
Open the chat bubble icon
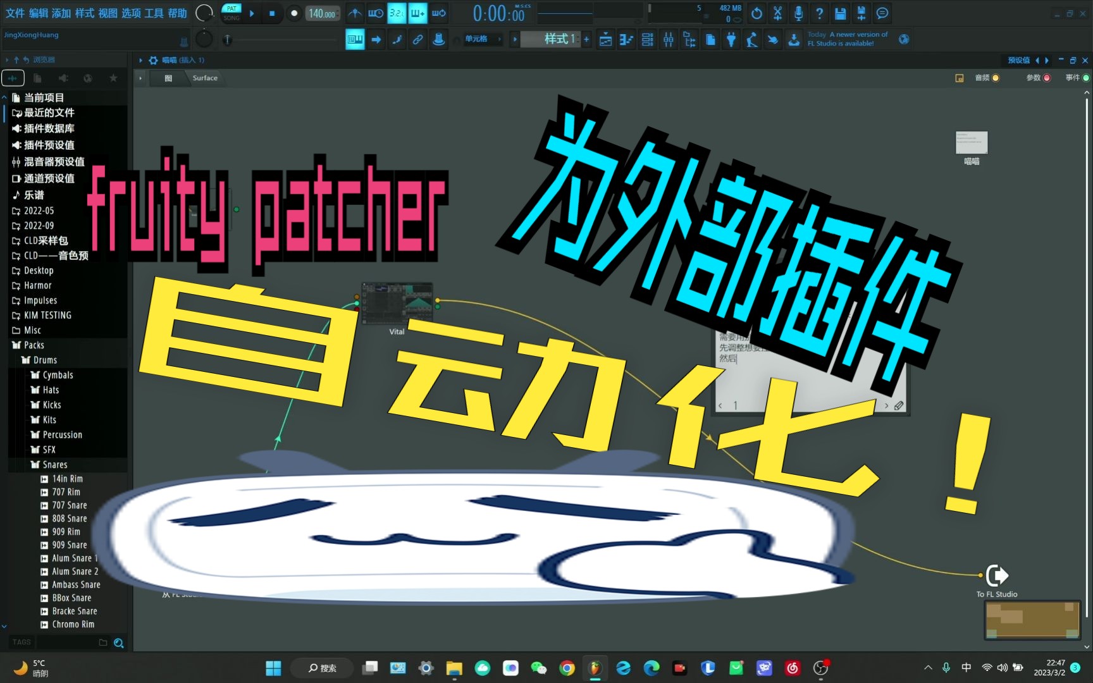(882, 13)
